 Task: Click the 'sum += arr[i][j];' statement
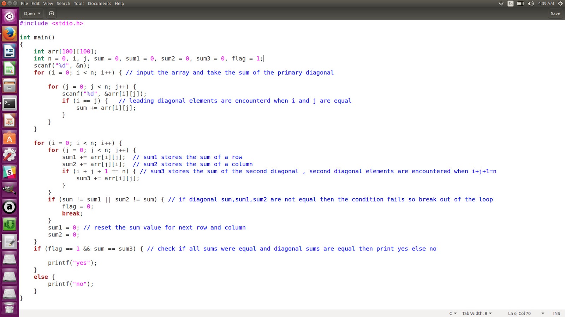pyautogui.click(x=106, y=108)
